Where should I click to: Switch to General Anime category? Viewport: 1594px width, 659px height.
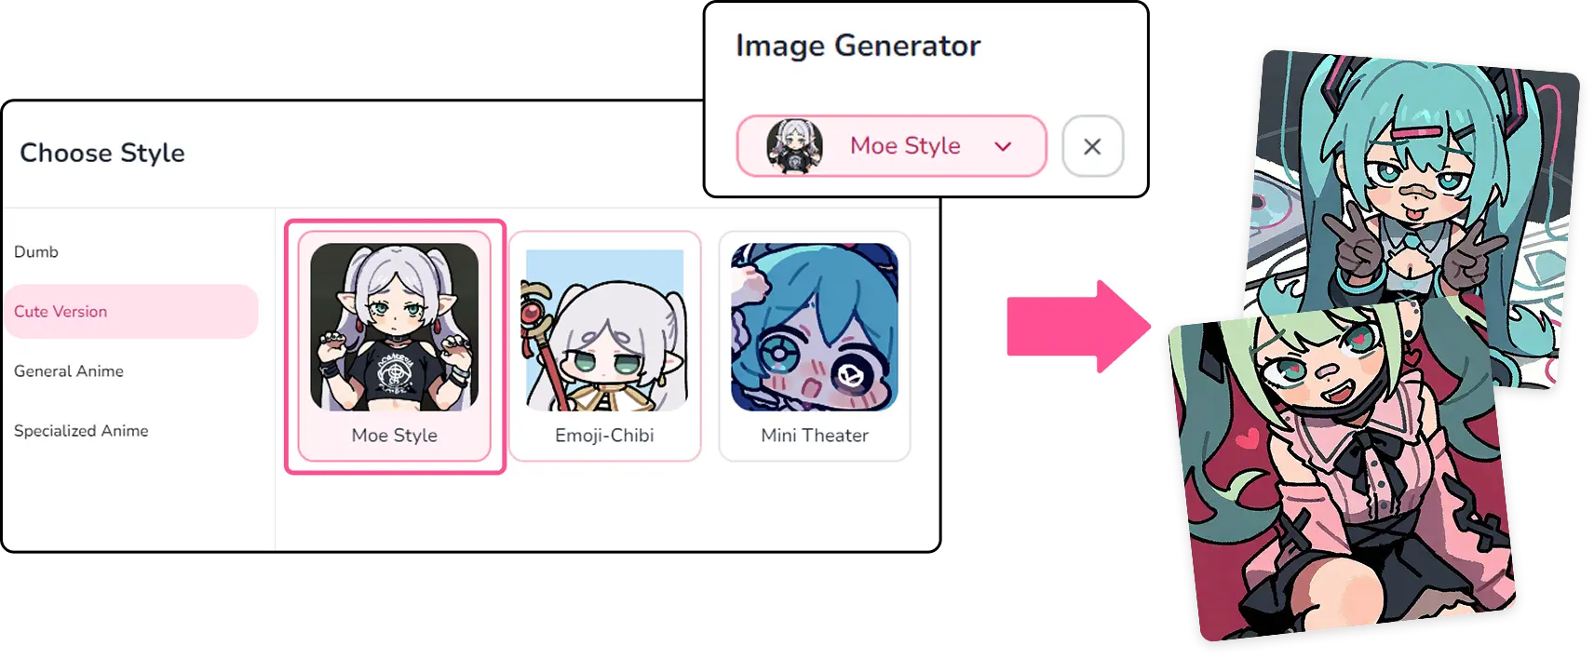[69, 371]
